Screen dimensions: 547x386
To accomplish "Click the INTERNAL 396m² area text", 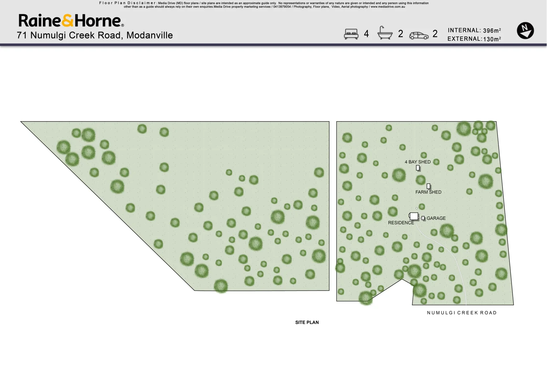I will coord(474,30).
